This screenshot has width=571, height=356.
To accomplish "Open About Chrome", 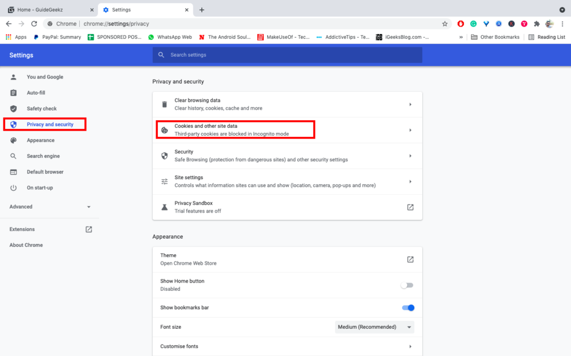I will 26,245.
